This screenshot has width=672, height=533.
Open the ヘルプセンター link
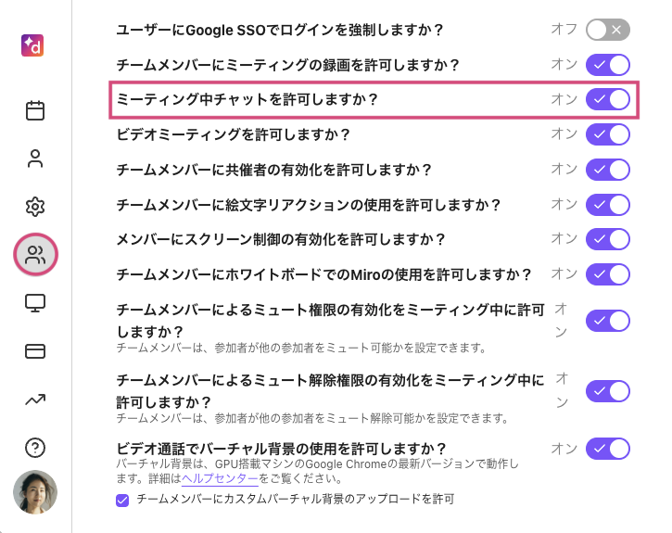pos(220,478)
